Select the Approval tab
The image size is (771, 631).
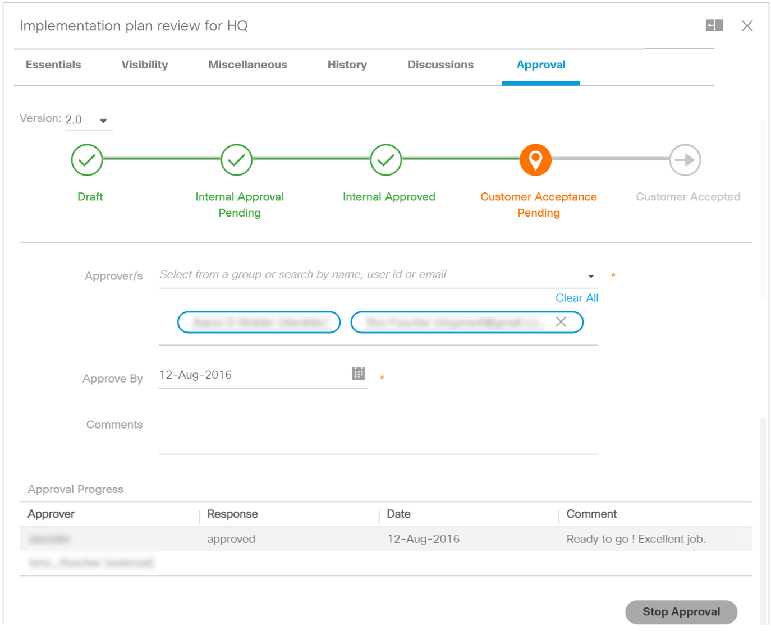[541, 65]
